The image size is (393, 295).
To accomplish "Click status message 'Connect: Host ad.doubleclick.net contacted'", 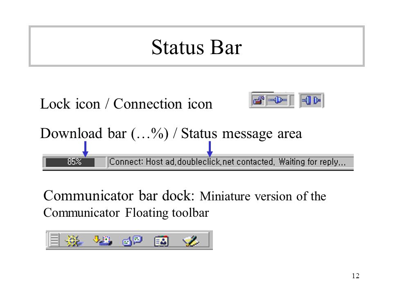I will point(192,162).
